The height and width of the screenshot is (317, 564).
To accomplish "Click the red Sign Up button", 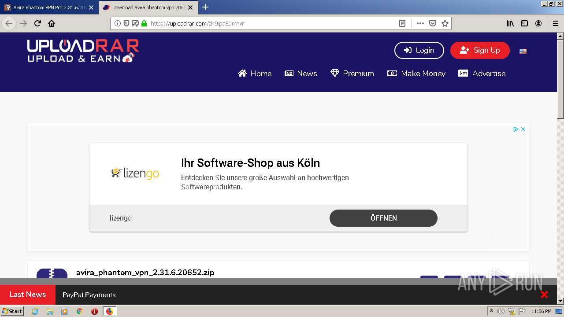I will [480, 50].
